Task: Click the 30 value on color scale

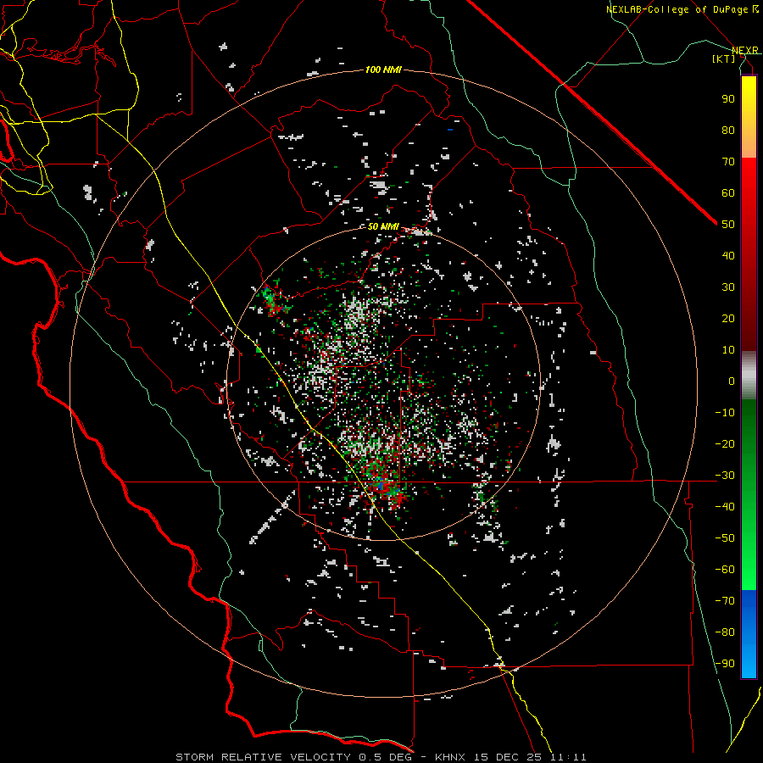Action: point(728,287)
